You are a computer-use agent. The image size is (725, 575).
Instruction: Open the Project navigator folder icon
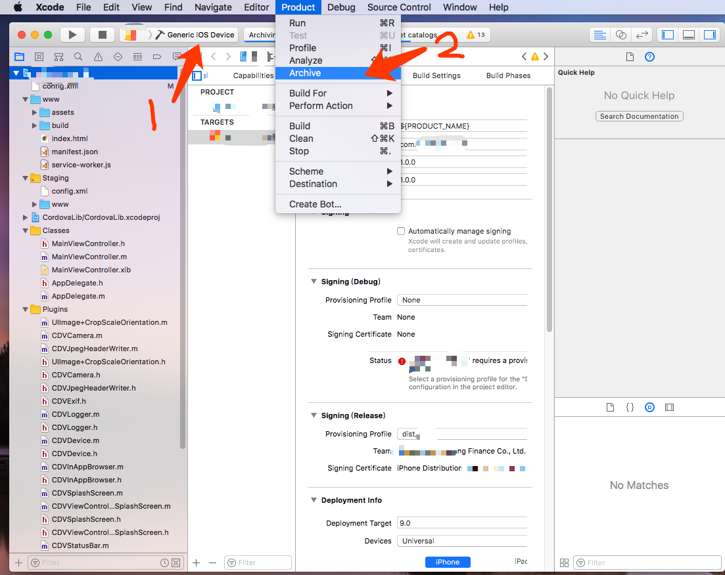pos(19,57)
